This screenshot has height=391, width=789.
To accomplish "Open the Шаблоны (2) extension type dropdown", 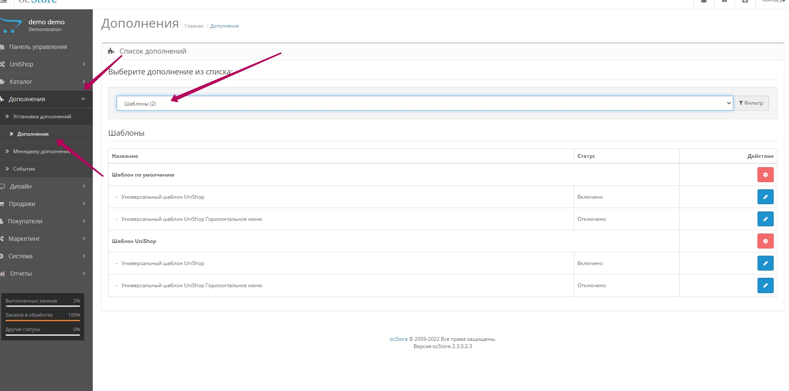I will (x=424, y=103).
